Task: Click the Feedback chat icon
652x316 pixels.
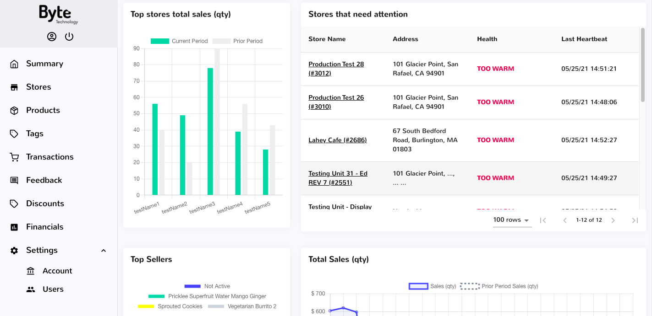Action: (x=14, y=181)
